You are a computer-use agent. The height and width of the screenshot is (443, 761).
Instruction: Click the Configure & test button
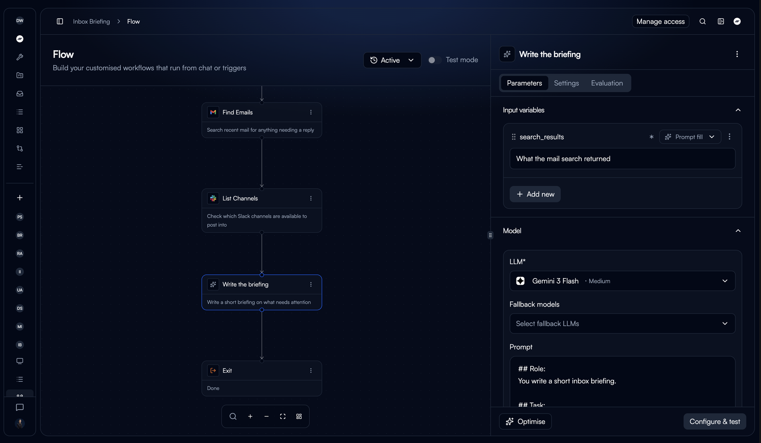pyautogui.click(x=715, y=422)
